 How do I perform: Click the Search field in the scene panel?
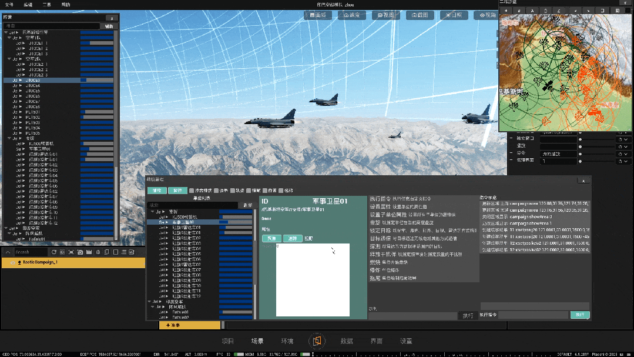[x=31, y=252]
